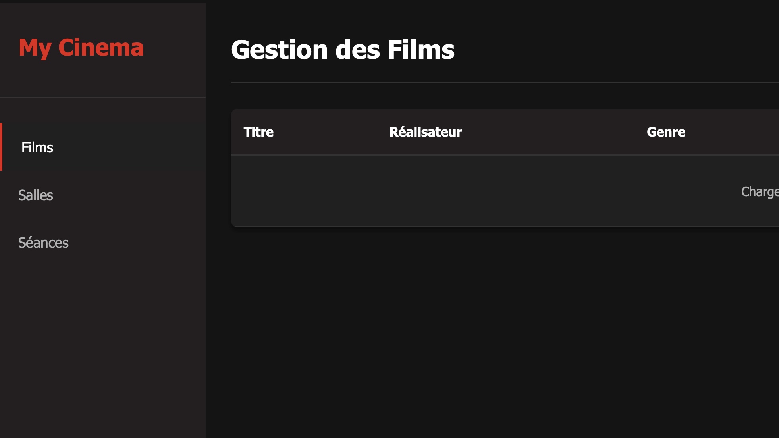Image resolution: width=779 pixels, height=438 pixels.
Task: Click the Genre column header
Action: tap(665, 132)
